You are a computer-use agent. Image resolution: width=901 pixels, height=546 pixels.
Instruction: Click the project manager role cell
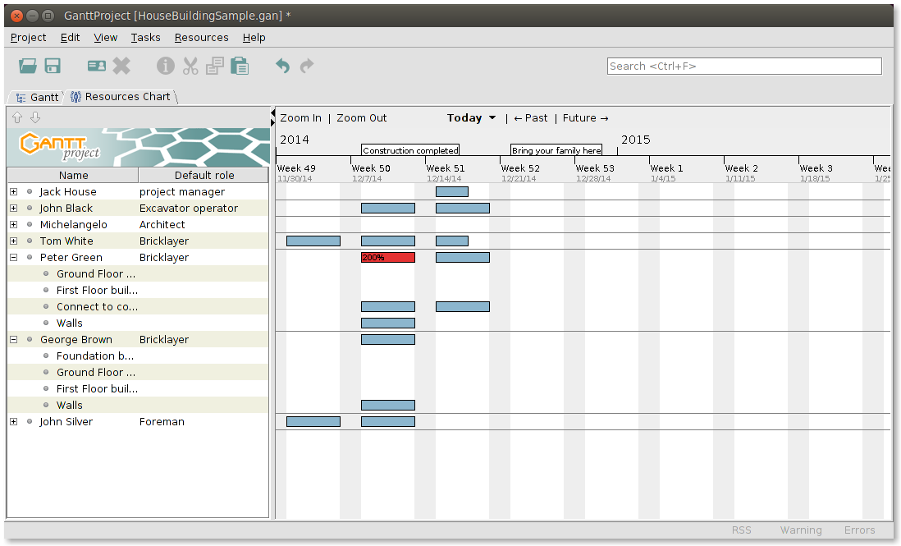pyautogui.click(x=182, y=191)
